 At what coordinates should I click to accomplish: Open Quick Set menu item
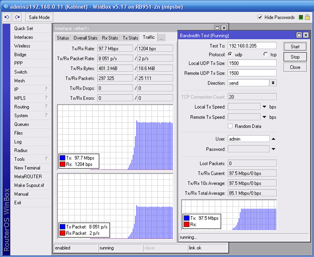[x=31, y=29]
